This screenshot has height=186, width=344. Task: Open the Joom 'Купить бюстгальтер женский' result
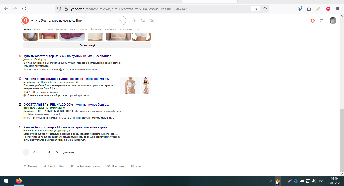pos(68,56)
